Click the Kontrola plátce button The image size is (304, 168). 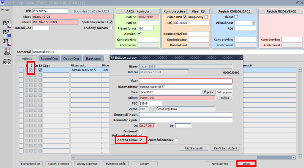(x=174, y=11)
